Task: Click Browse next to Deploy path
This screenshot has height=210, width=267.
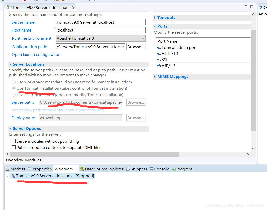Action: (136, 118)
